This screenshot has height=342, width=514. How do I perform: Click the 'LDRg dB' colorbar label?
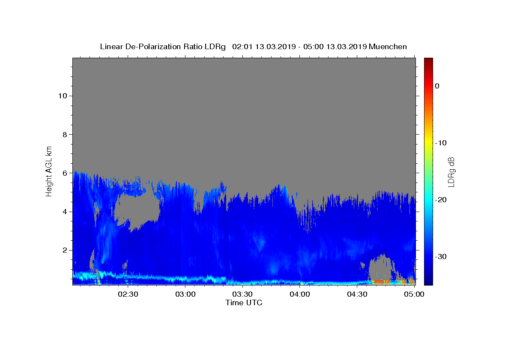451,171
